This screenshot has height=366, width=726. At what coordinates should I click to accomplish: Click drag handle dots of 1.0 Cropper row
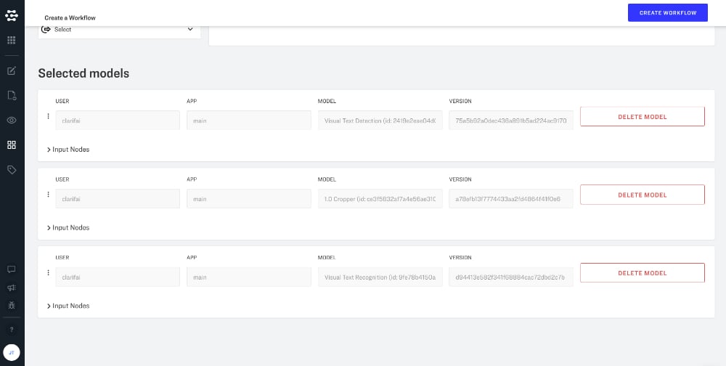48,195
